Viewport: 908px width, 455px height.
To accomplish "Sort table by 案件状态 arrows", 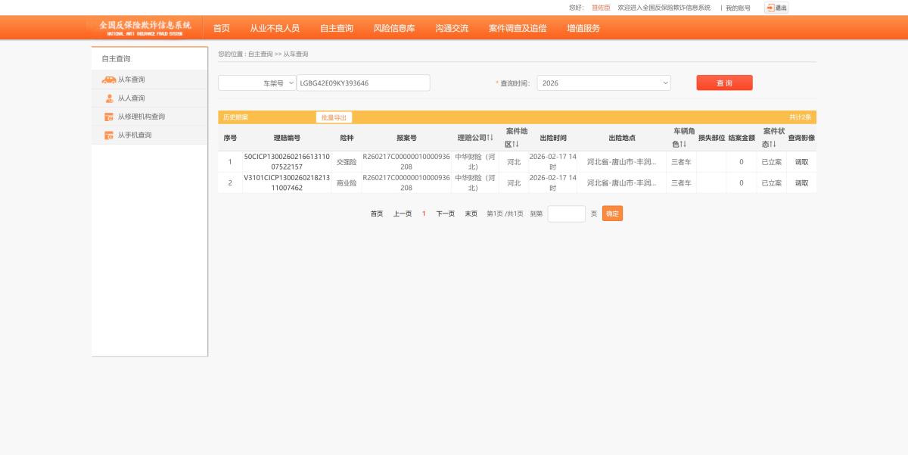I will tap(773, 145).
